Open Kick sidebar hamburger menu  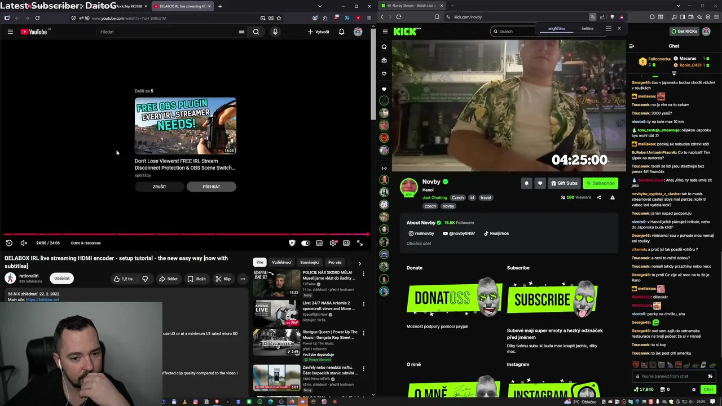pyautogui.click(x=384, y=32)
